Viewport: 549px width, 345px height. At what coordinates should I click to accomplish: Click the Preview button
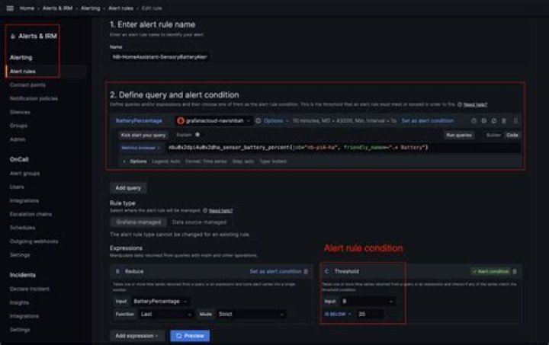click(x=189, y=335)
